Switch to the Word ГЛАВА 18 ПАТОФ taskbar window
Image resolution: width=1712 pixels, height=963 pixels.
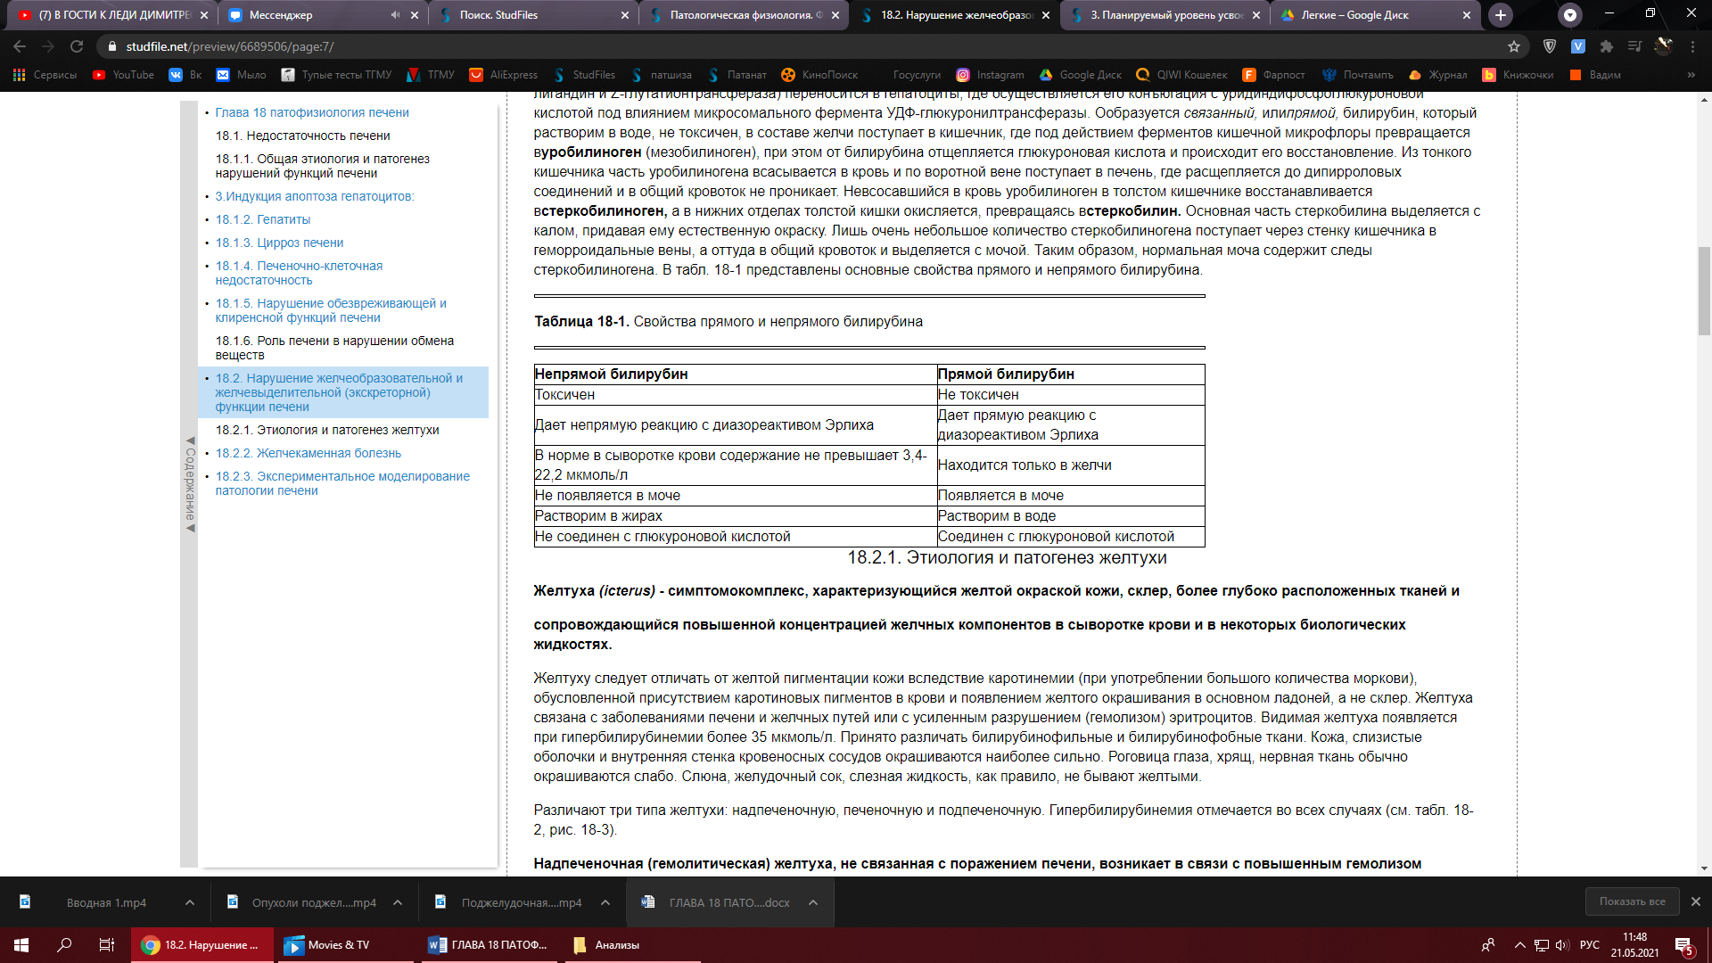tap(488, 945)
